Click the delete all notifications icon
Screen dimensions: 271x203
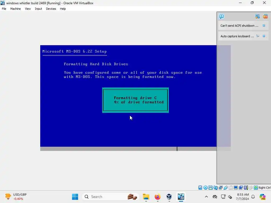[x=265, y=16]
